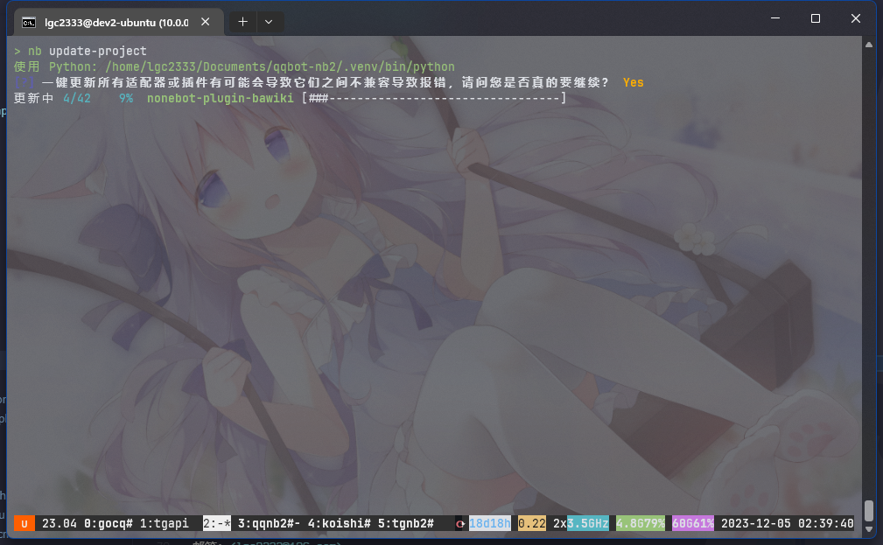Click the [?] prompt marker
The height and width of the screenshot is (545, 883).
pos(25,83)
